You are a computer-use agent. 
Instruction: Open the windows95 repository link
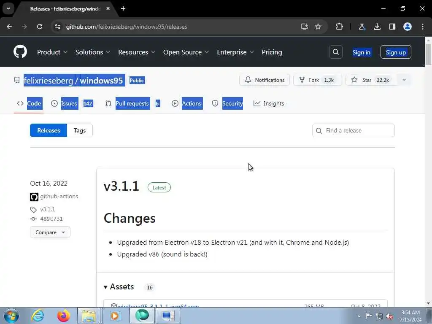click(101, 81)
